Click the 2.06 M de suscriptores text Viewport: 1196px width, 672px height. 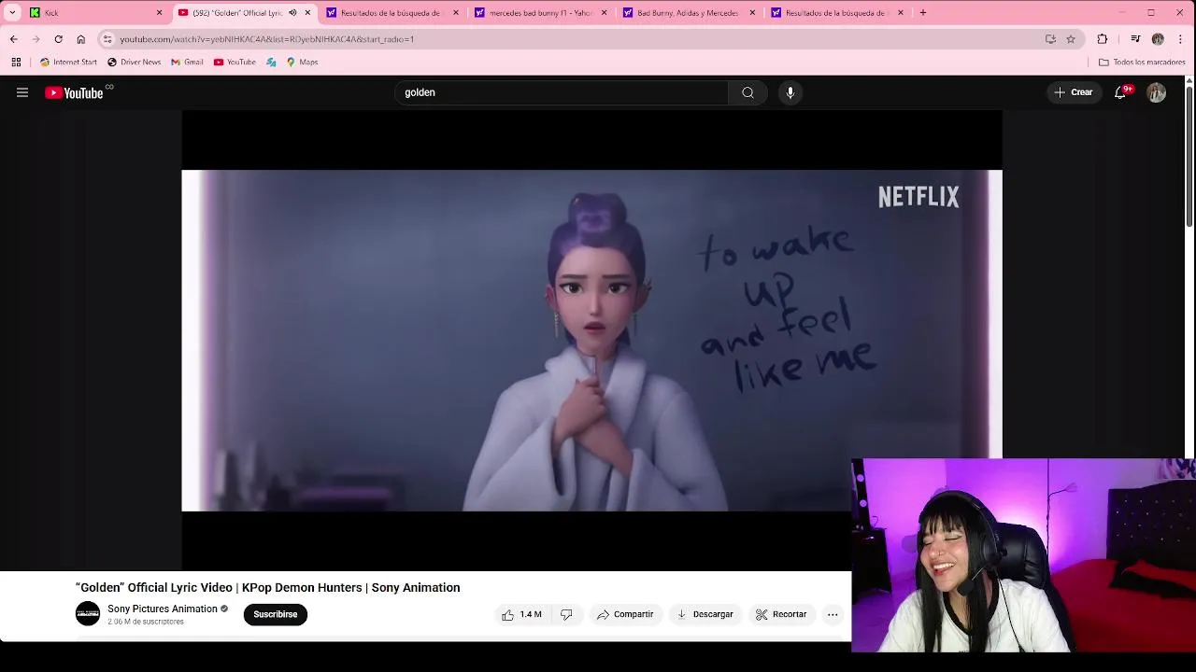tap(146, 622)
